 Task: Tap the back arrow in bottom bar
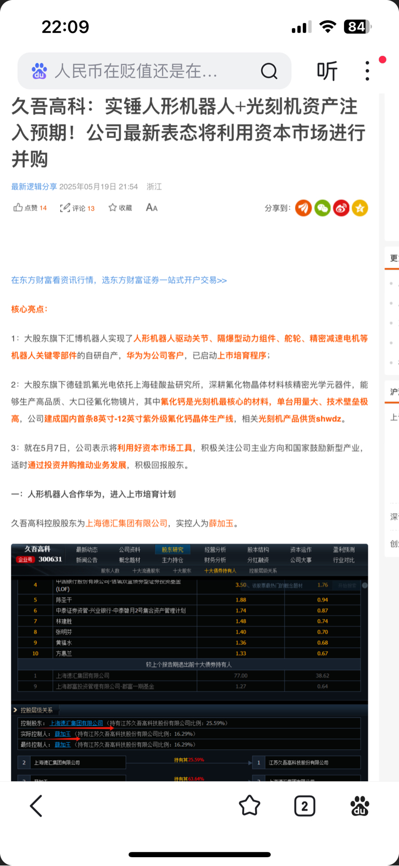[x=36, y=806]
